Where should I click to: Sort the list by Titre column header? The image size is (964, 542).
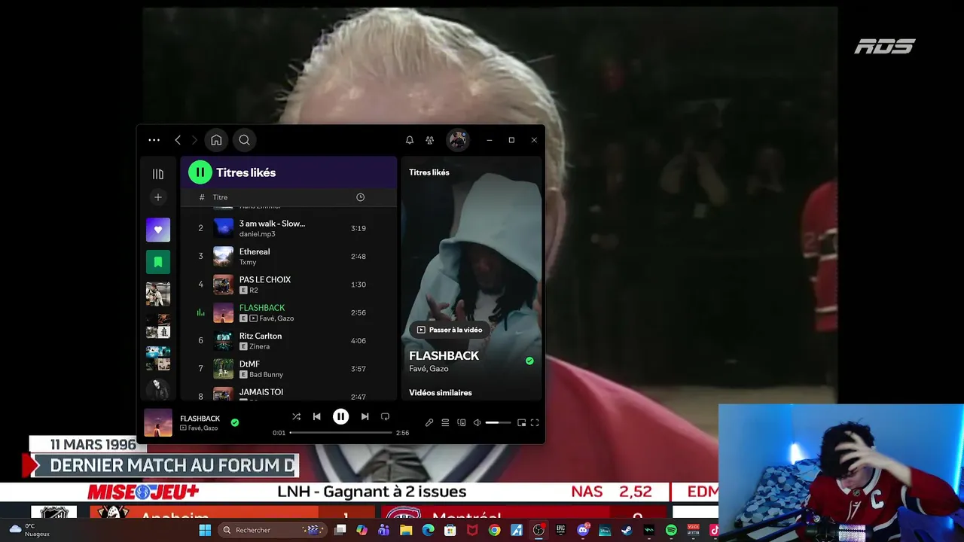coord(220,197)
